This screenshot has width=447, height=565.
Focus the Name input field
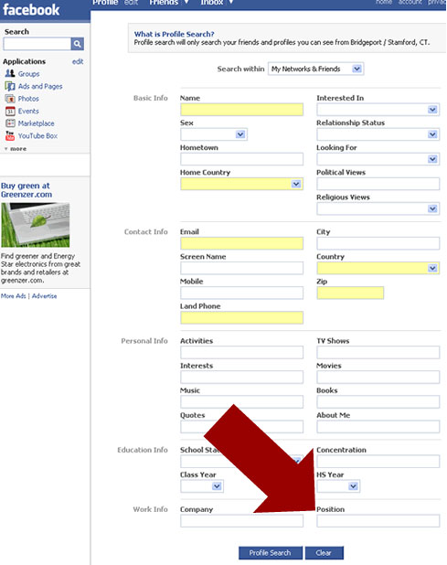tap(241, 110)
